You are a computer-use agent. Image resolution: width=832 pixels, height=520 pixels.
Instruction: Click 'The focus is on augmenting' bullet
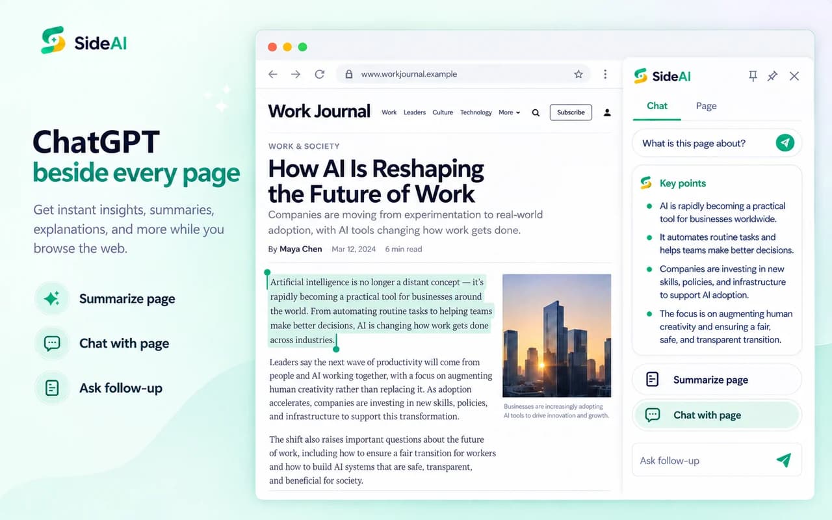click(726, 326)
